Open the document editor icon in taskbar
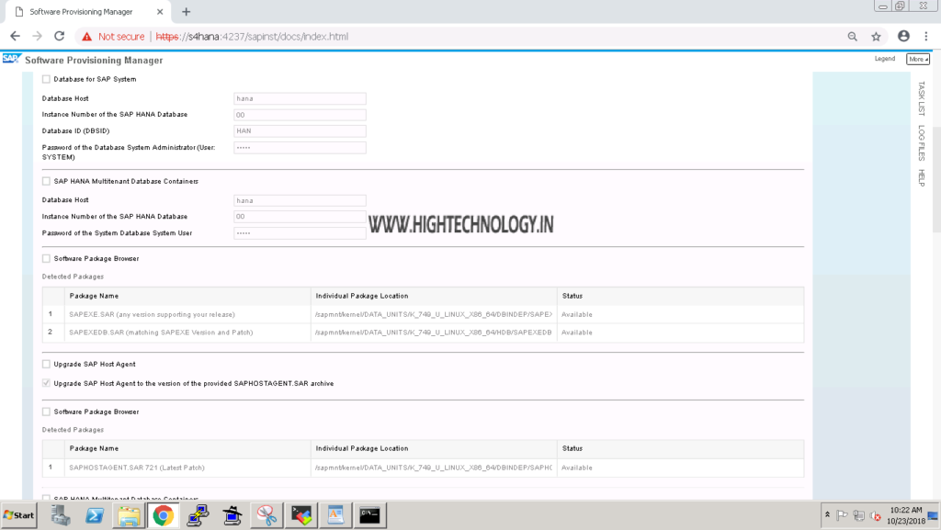Screen dimensions: 941x530 click(334, 515)
